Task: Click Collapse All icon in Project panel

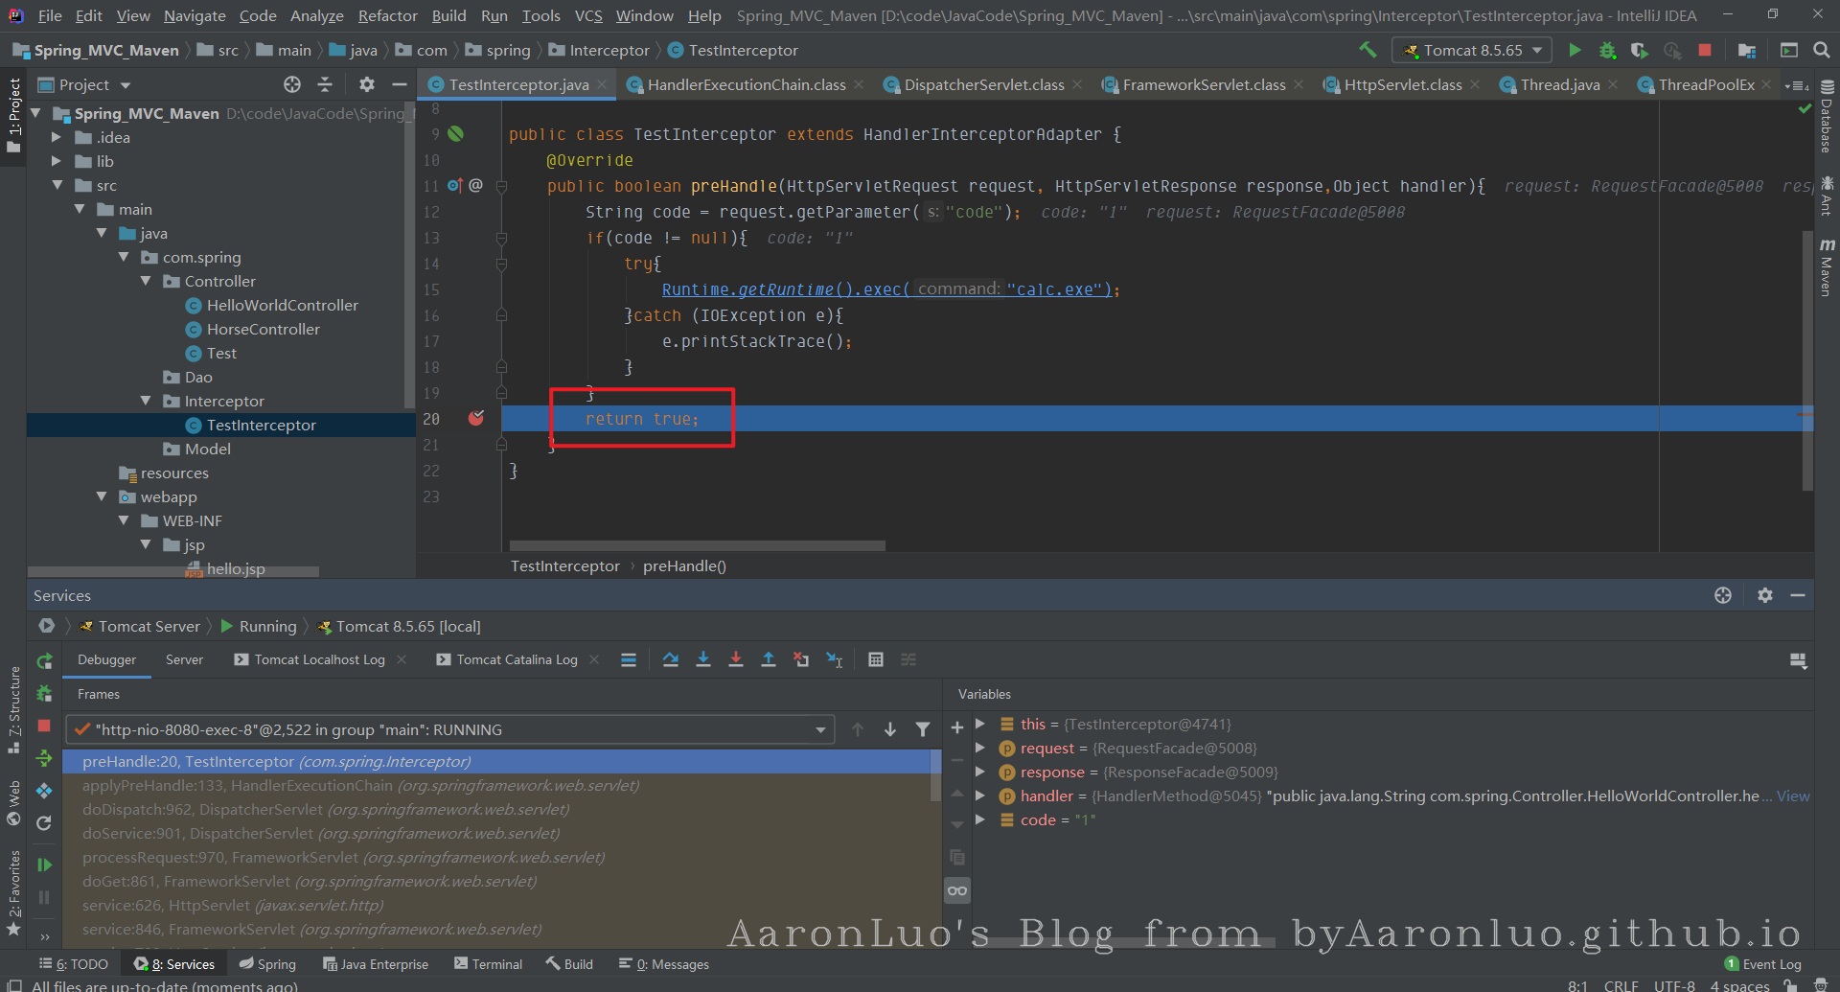Action: tap(325, 84)
